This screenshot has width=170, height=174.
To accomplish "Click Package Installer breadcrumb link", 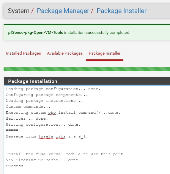I will click(122, 11).
